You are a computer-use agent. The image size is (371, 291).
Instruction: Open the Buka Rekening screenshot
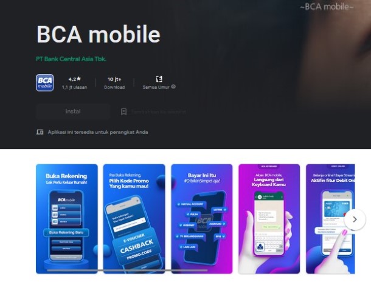coord(67,219)
